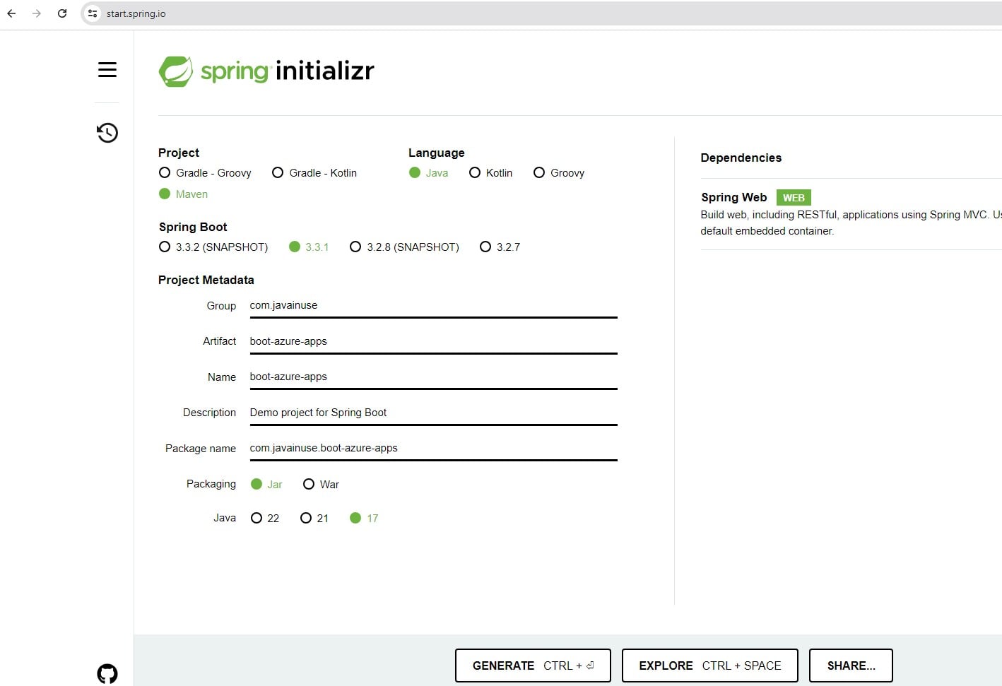Choose Groovy as the language
Viewport: 1002px width, 686px height.
click(559, 173)
